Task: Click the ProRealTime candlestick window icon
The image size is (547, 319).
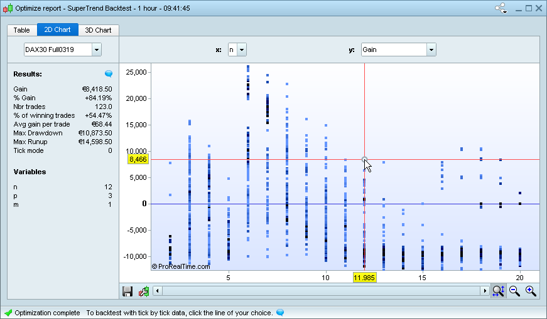Action: coord(8,8)
